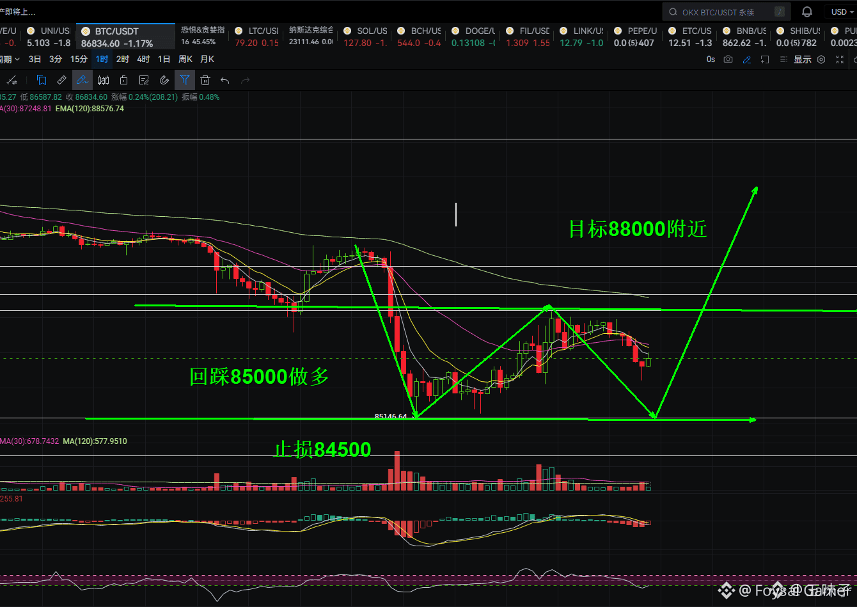Click the redo arrow icon

point(246,81)
